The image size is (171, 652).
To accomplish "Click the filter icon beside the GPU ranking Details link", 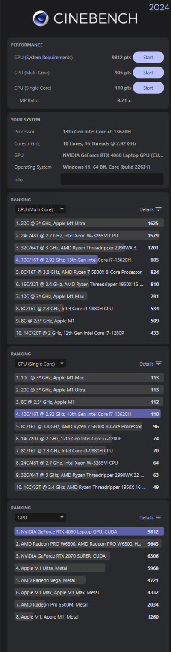I will tap(159, 518).
